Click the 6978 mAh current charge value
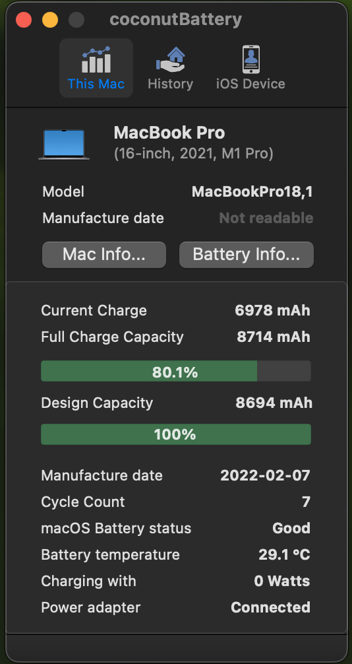 click(x=272, y=310)
